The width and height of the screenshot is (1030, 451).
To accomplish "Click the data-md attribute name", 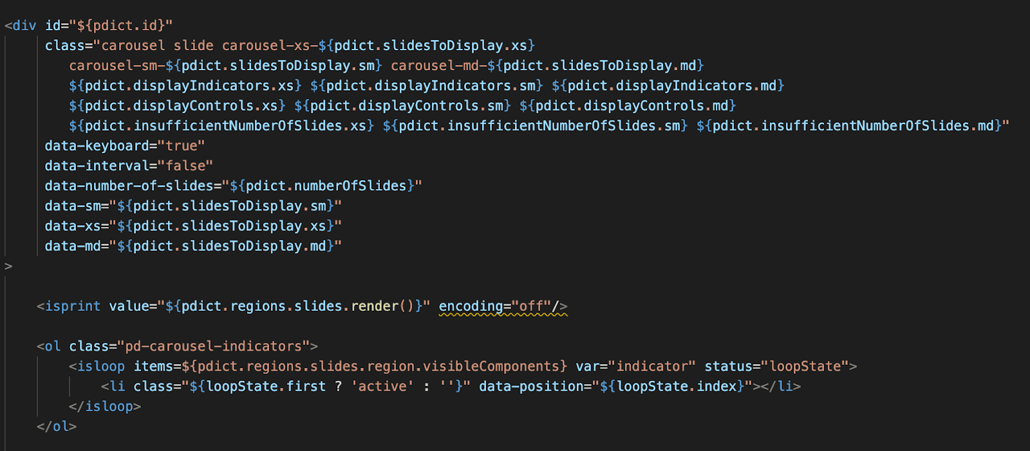I will tap(72, 246).
